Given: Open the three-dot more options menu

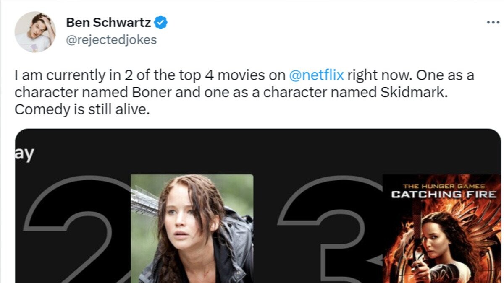Looking at the screenshot, I should coord(493,22).
